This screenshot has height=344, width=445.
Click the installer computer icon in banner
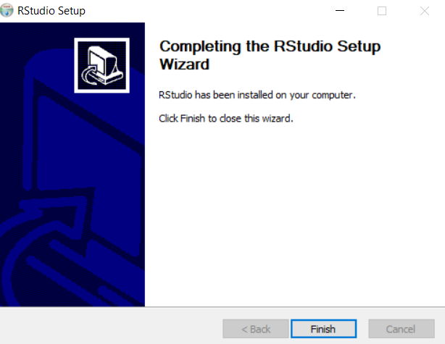click(102, 65)
